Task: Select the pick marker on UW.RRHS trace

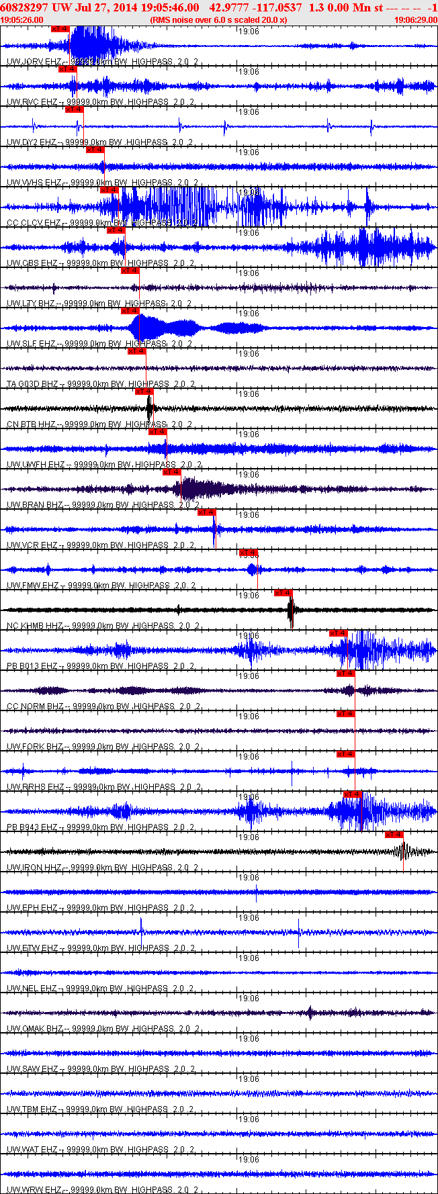Action: [x=346, y=754]
